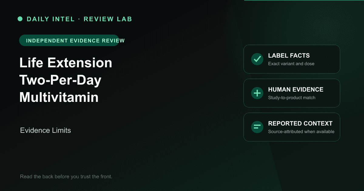The height and width of the screenshot is (191, 364).
Task: Click the lines icon in Reported Context card
Action: tap(257, 127)
